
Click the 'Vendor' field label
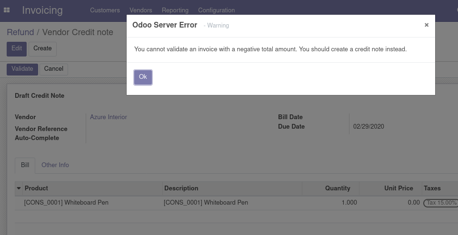point(25,117)
